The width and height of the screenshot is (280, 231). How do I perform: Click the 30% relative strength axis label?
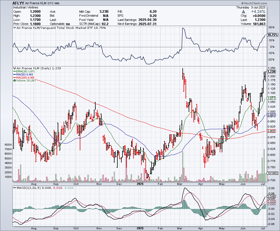pyautogui.click(x=271, y=27)
